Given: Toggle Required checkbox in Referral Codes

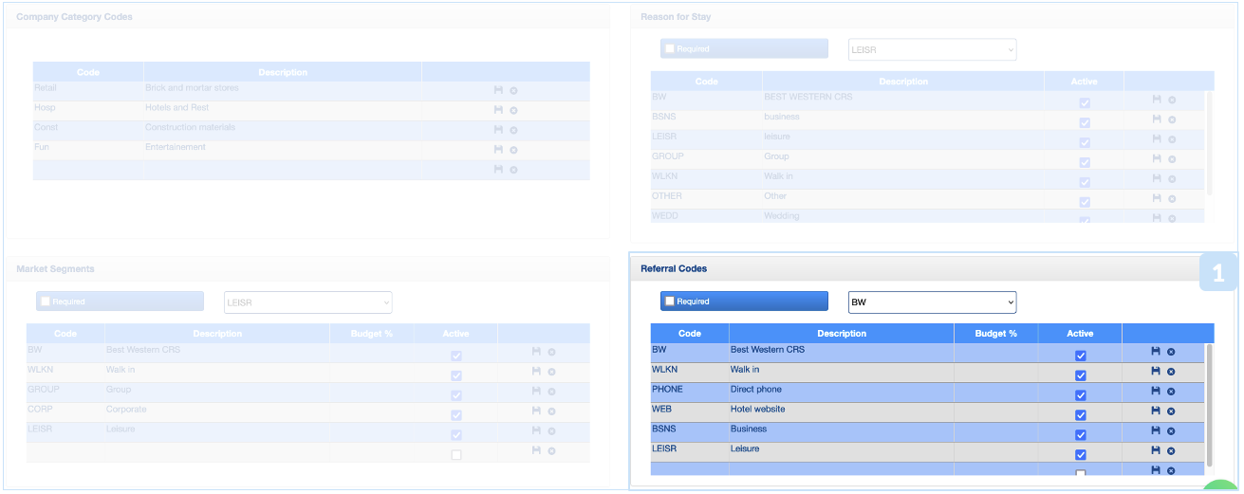Looking at the screenshot, I should (x=670, y=302).
